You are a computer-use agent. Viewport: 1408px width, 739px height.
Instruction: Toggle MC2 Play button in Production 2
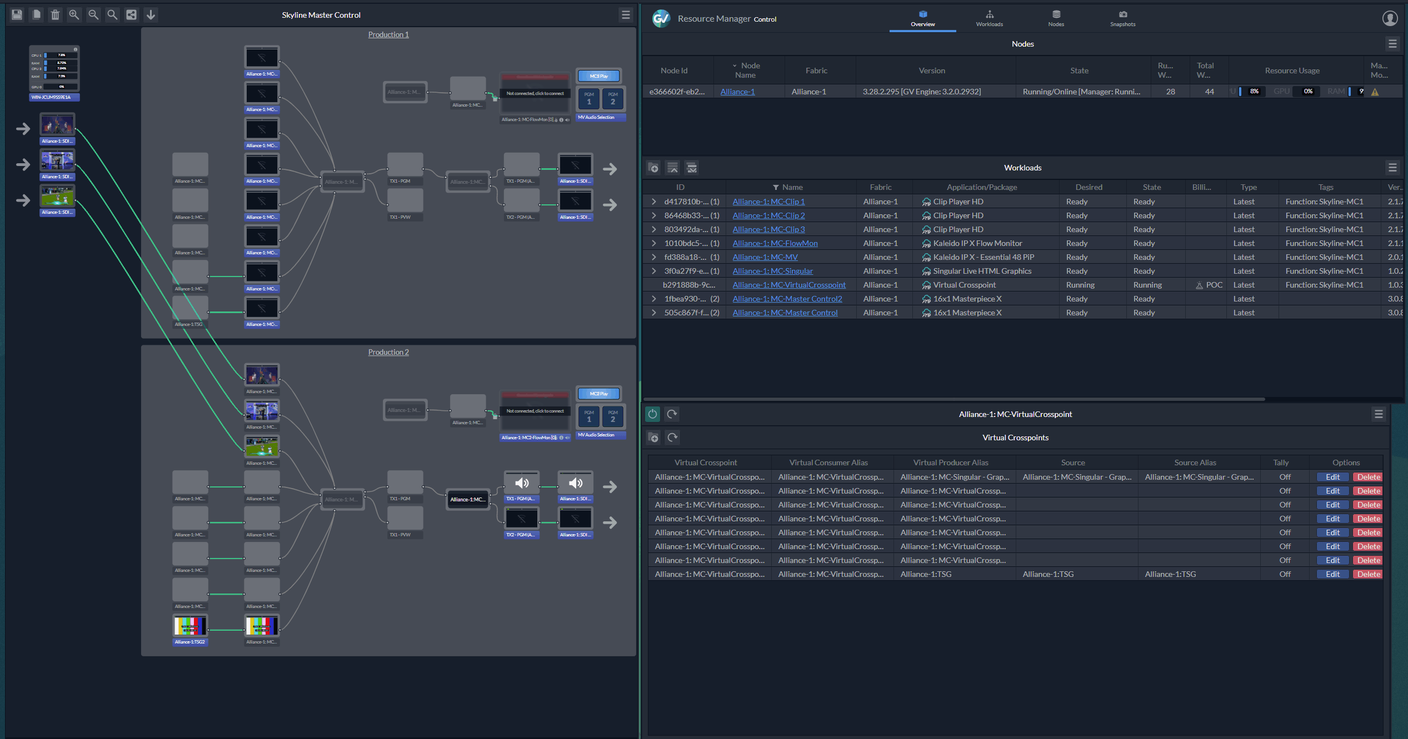599,393
